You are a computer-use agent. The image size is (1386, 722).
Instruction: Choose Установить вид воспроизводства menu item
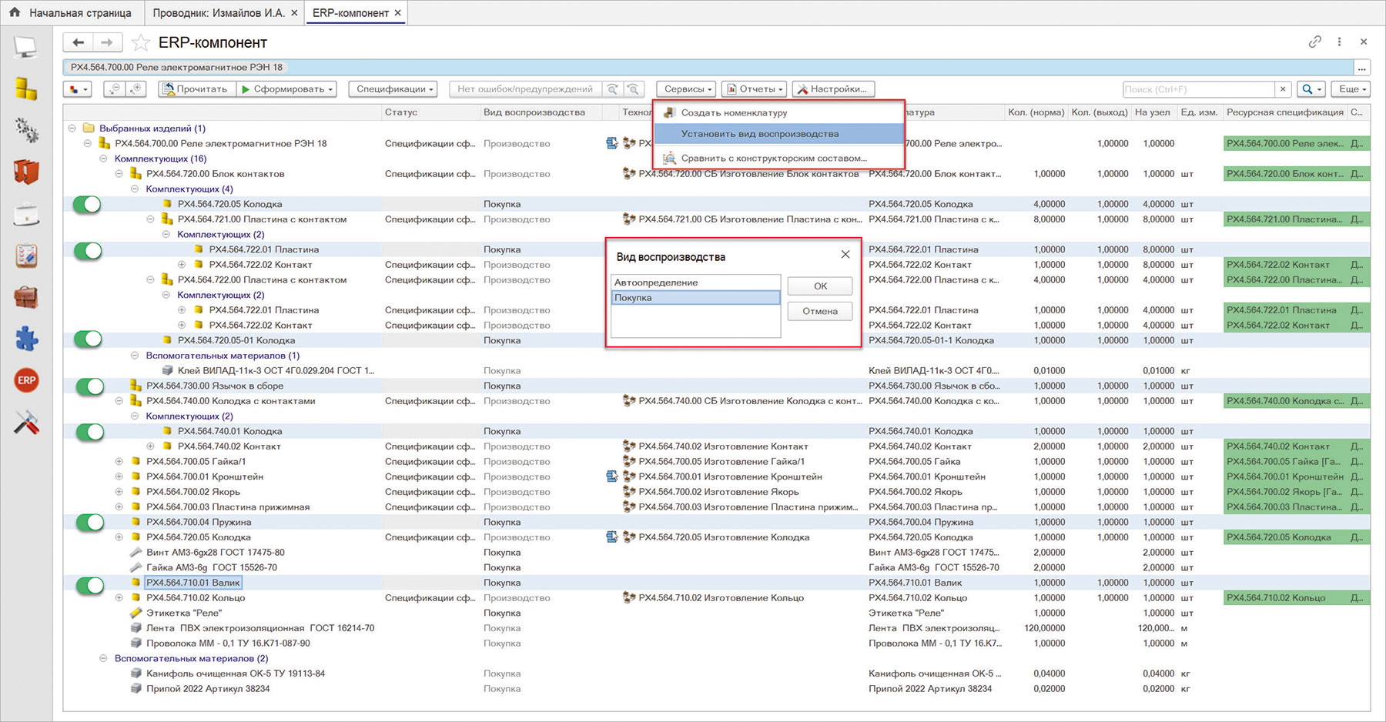pyautogui.click(x=778, y=134)
